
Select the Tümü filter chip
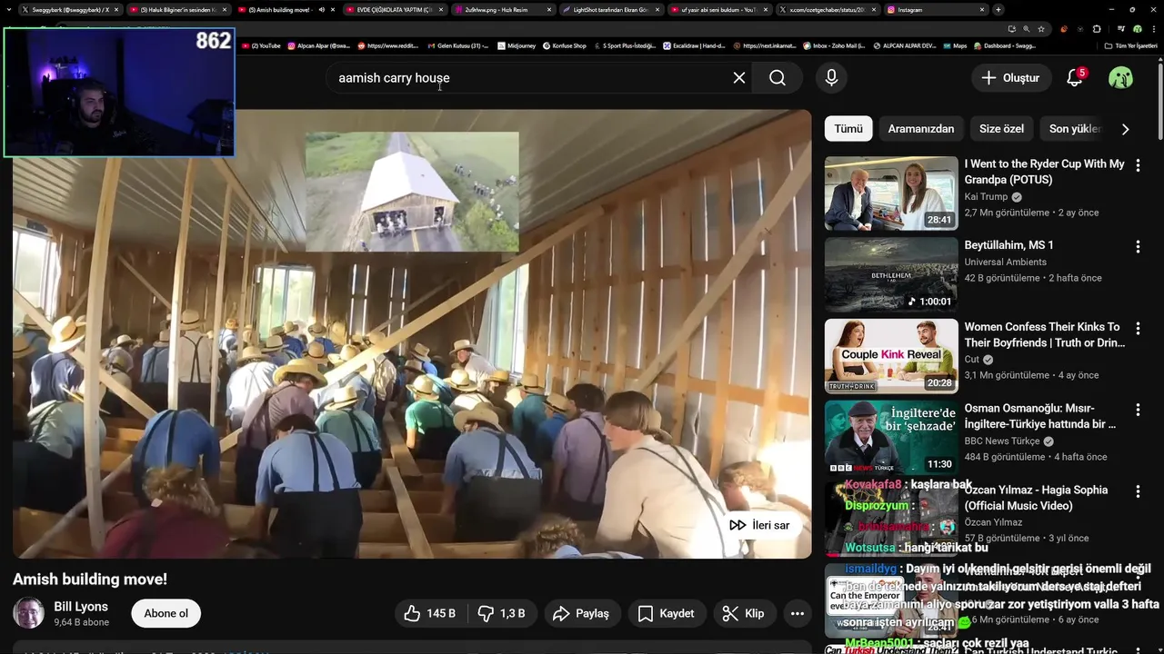(x=848, y=129)
